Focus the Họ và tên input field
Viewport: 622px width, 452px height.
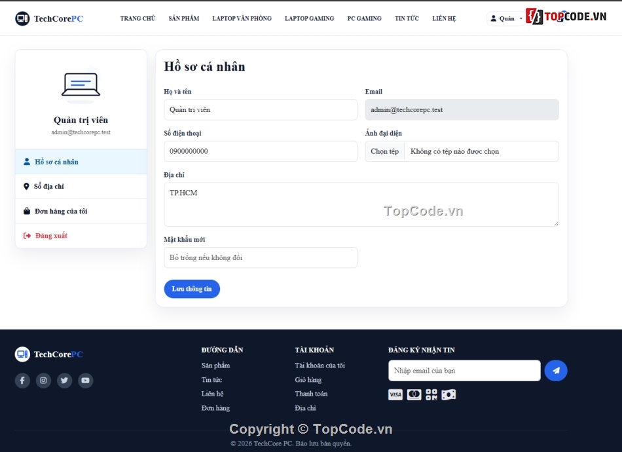coord(261,109)
